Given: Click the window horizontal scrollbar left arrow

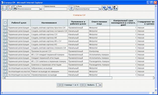Looking at the screenshot, I should tap(2, 93).
